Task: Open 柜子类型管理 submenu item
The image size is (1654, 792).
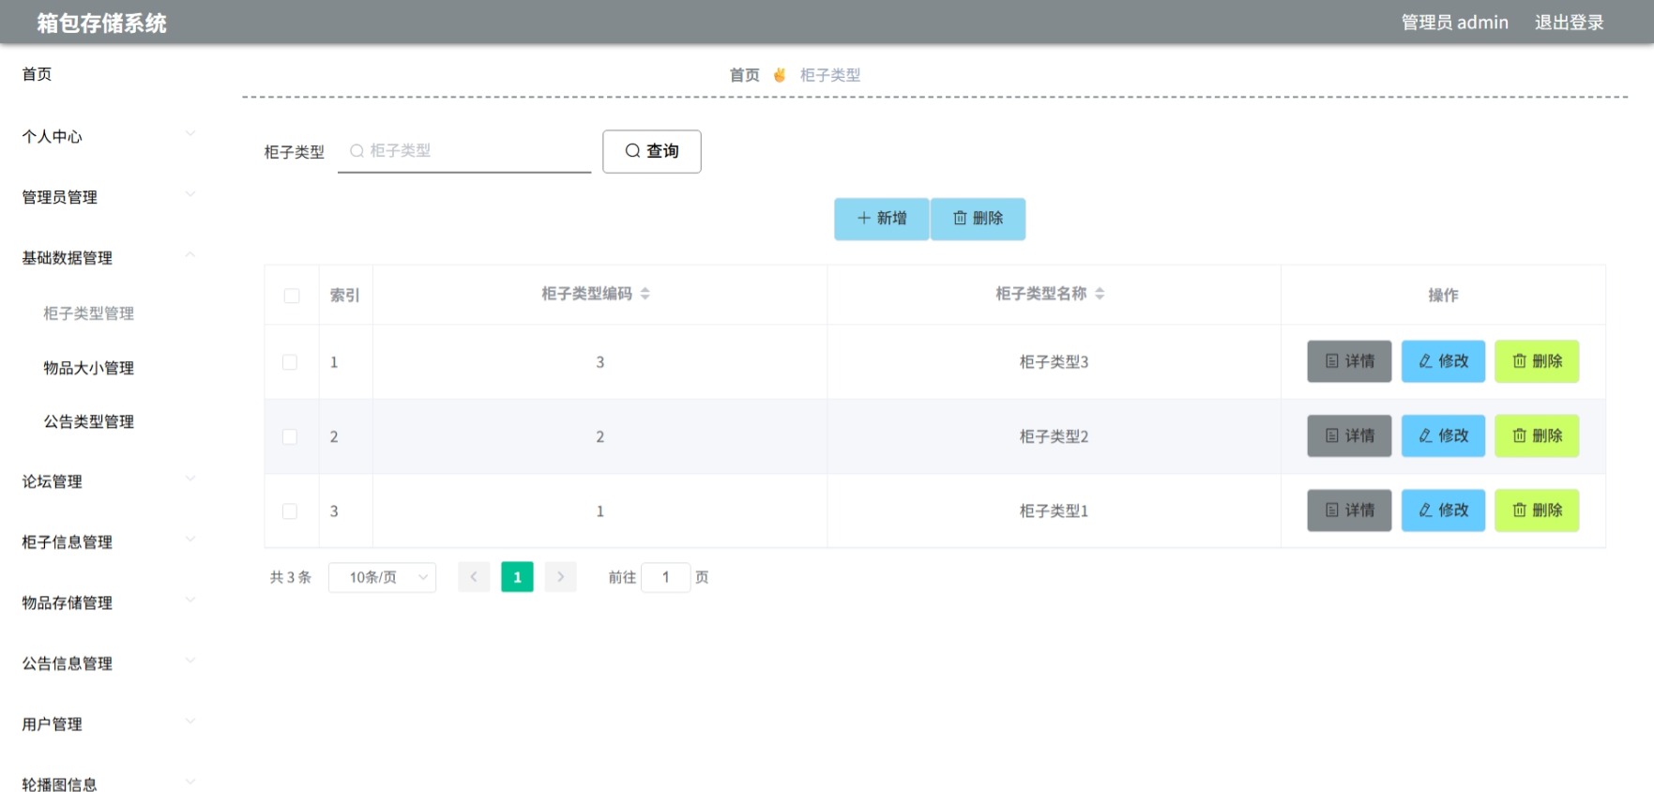Action: (x=88, y=313)
